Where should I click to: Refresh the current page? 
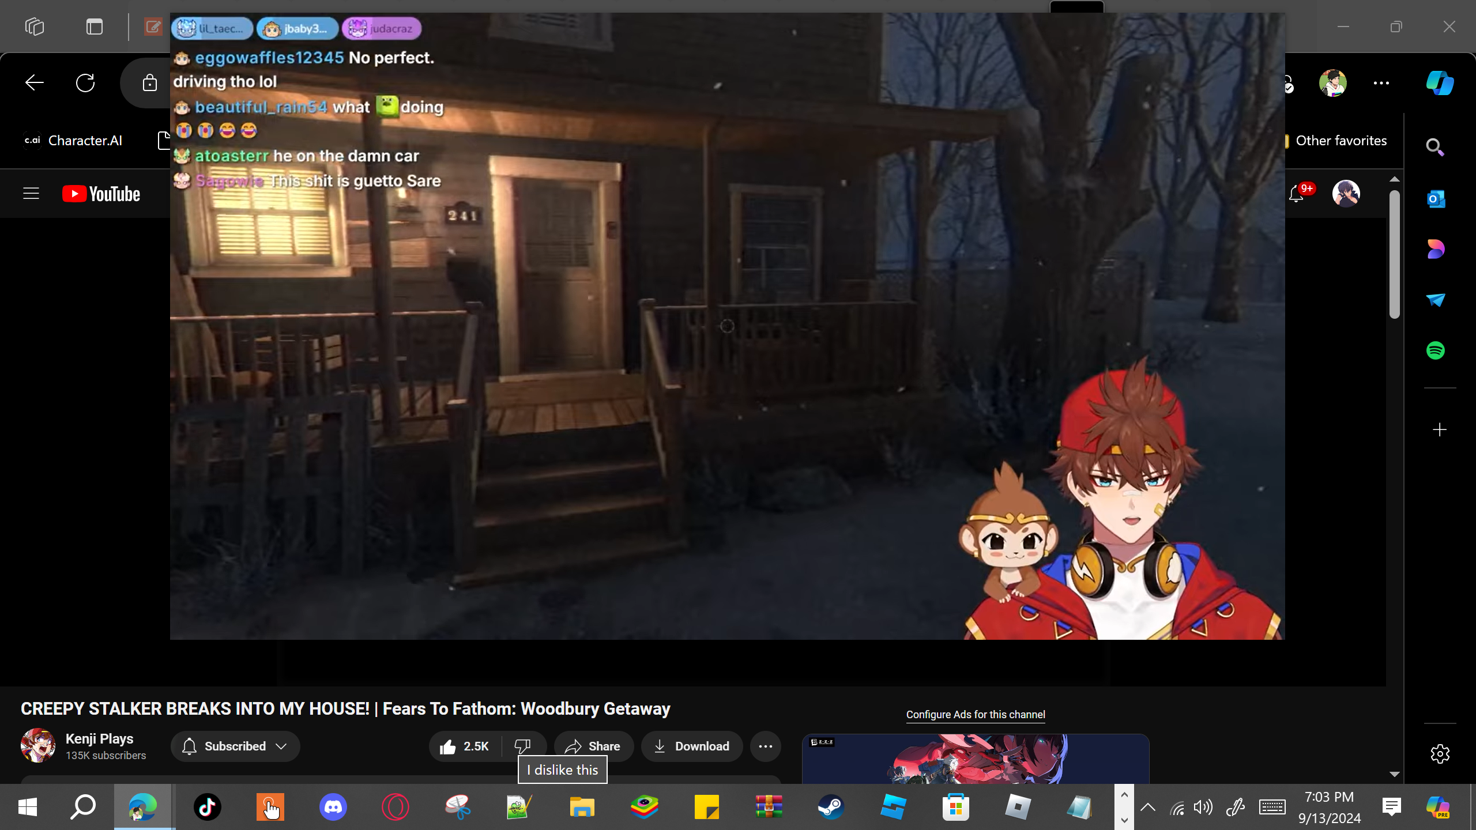pyautogui.click(x=85, y=83)
